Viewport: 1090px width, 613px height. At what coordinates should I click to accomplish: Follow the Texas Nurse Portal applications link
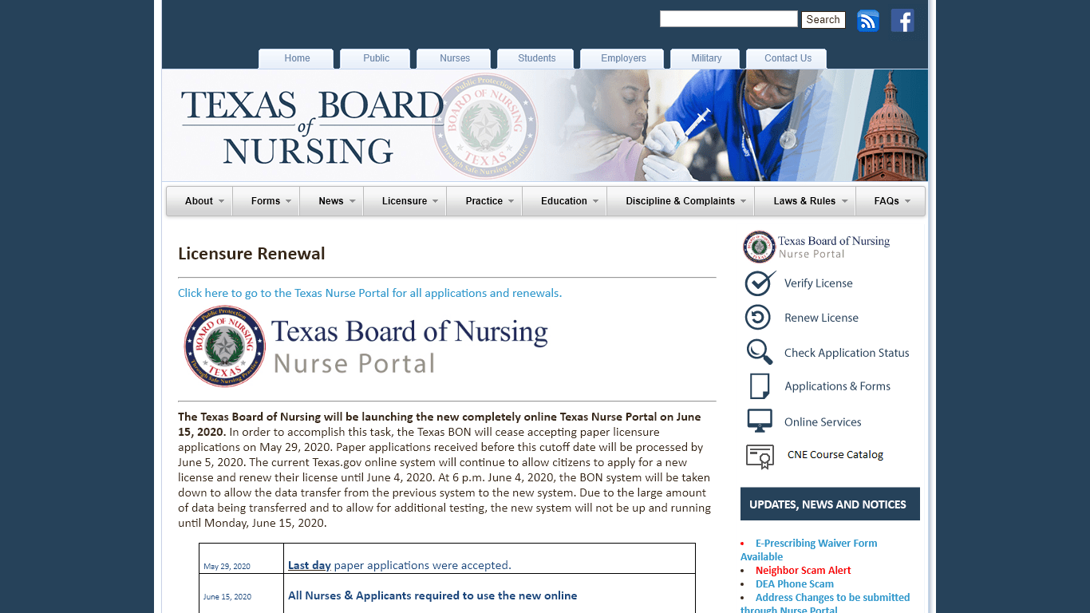[369, 293]
